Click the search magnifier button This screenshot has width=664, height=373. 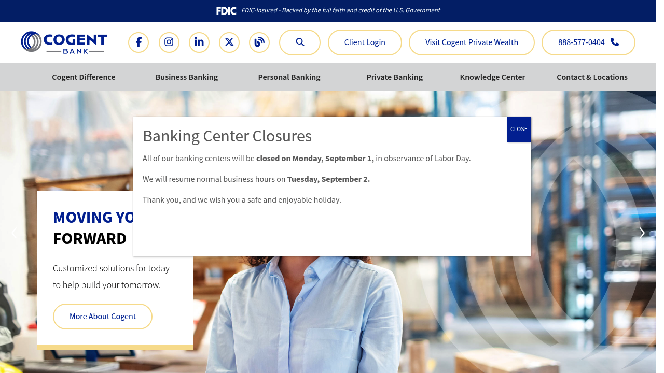pyautogui.click(x=300, y=42)
